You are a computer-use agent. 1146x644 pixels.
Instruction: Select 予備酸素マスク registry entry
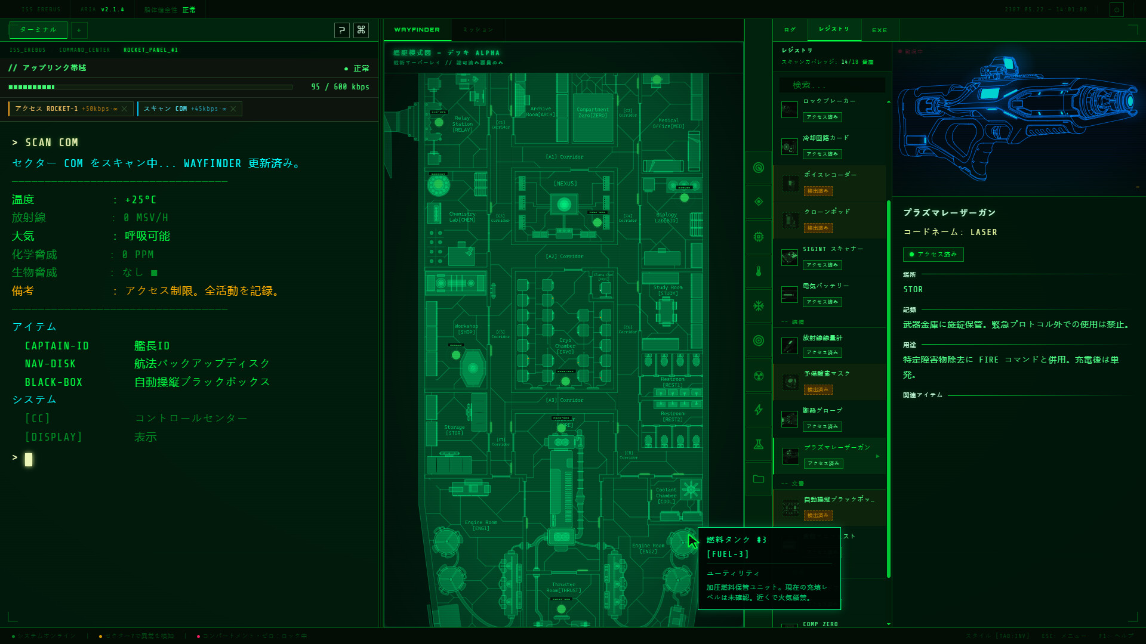coord(830,382)
